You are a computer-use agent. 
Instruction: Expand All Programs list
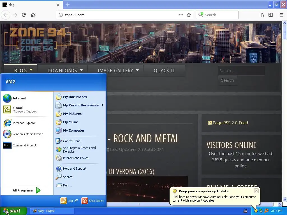coord(27,190)
